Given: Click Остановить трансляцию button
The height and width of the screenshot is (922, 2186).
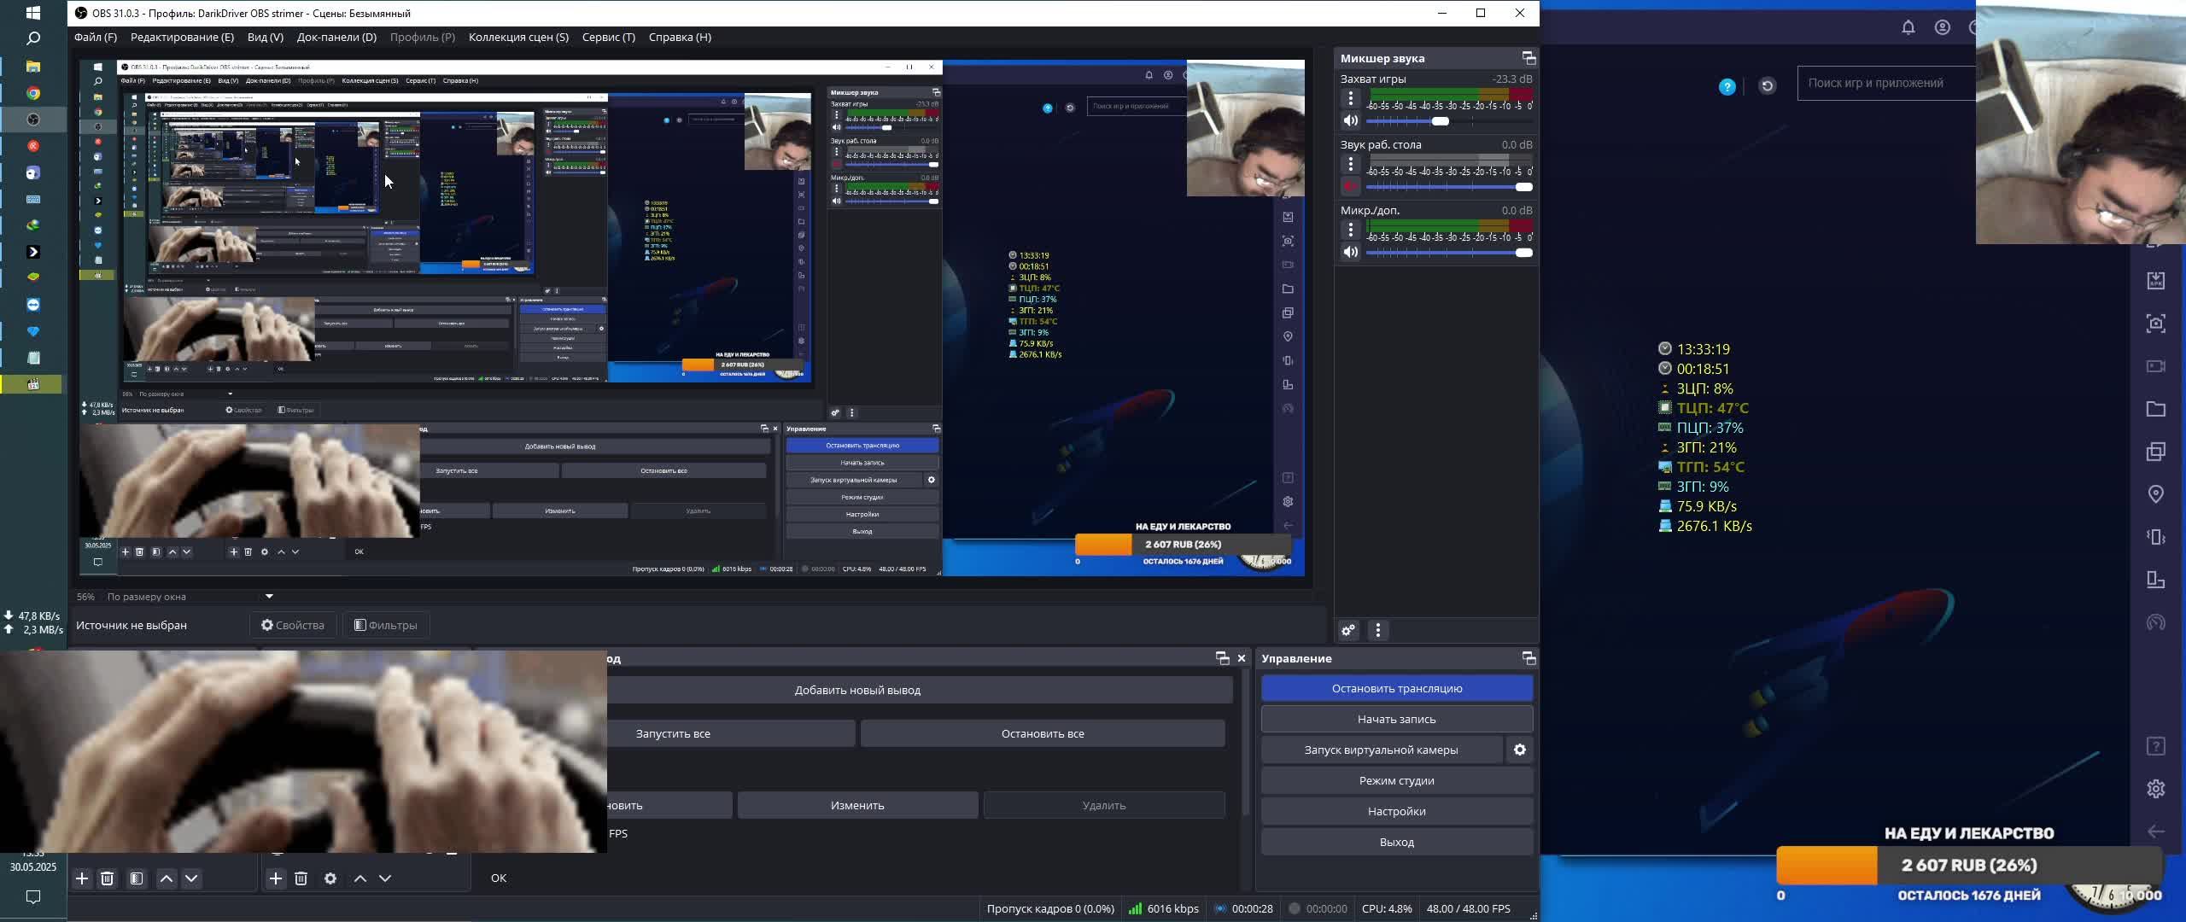Looking at the screenshot, I should coord(1396,688).
